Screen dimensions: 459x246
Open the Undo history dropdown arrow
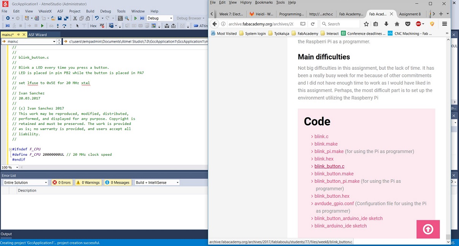tap(102, 18)
